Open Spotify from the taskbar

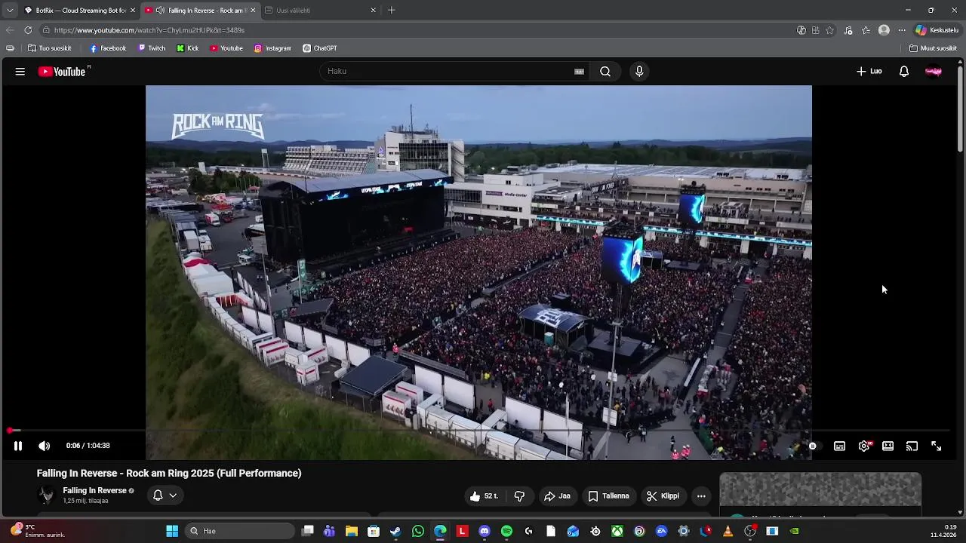506,531
